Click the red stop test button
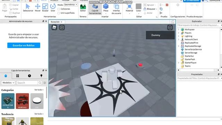 tap(167, 5)
